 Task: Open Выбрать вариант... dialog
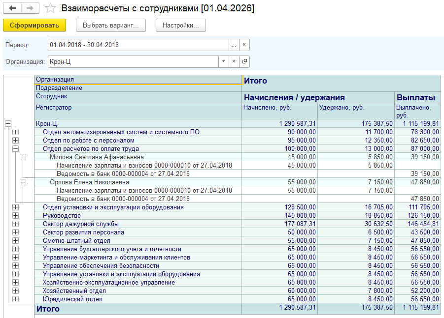click(x=111, y=25)
